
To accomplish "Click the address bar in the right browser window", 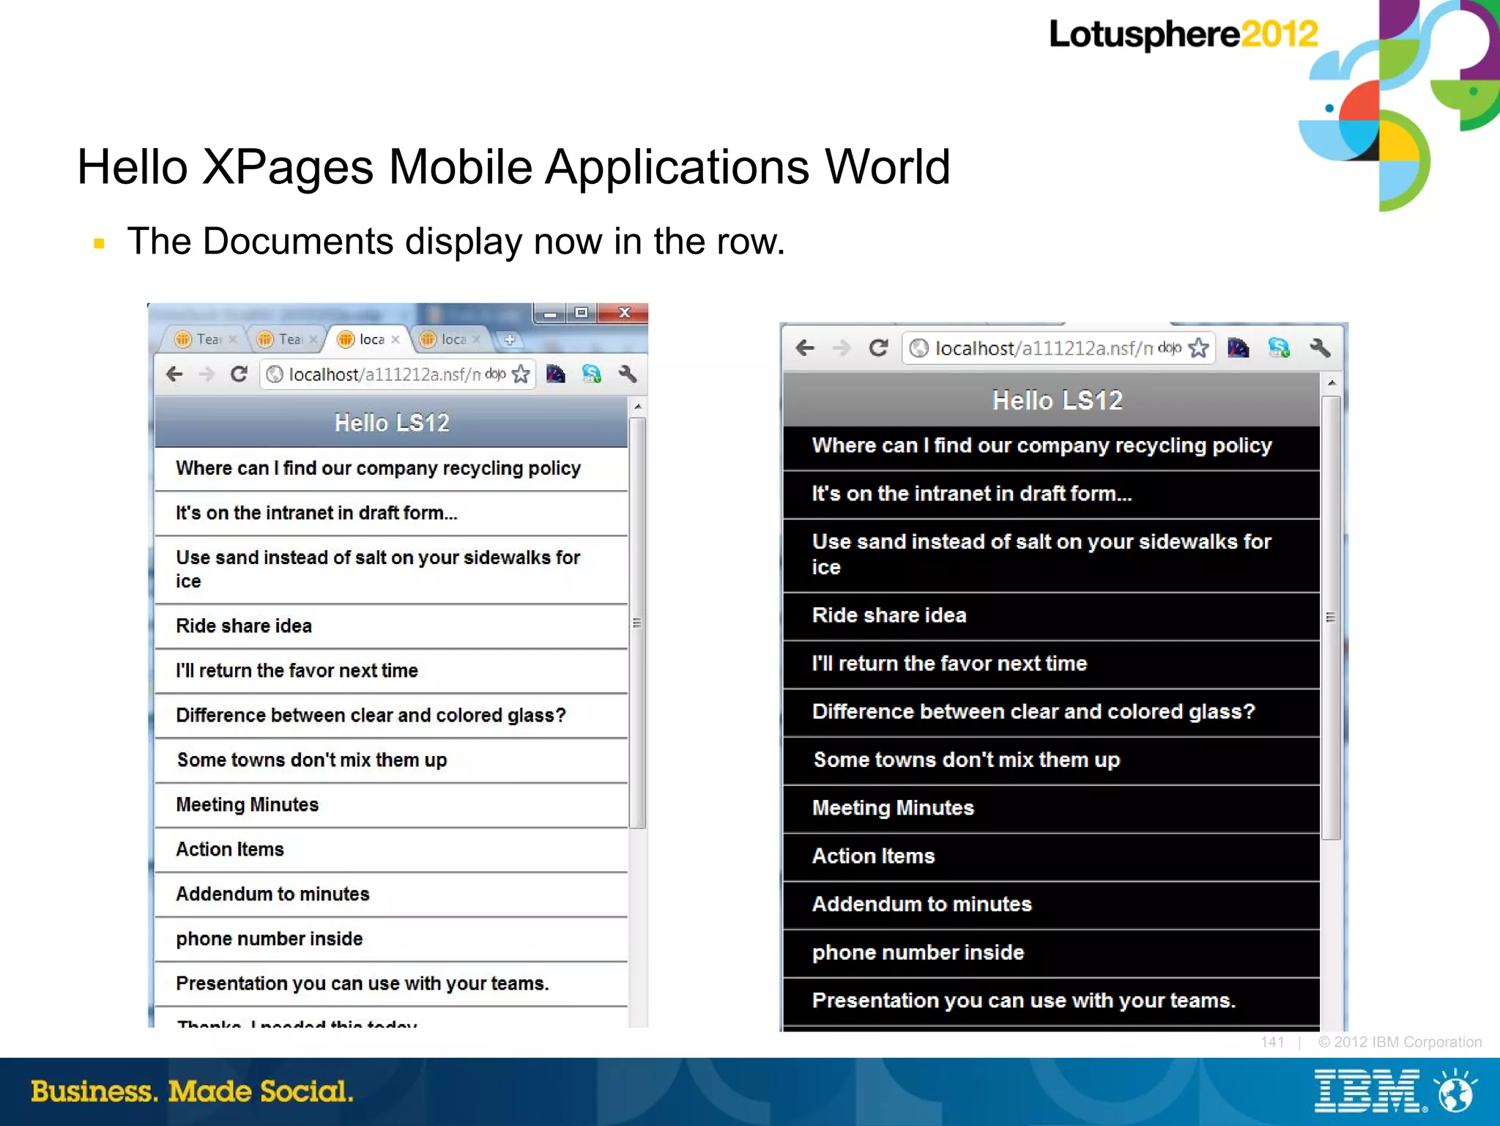I will pyautogui.click(x=1058, y=348).
